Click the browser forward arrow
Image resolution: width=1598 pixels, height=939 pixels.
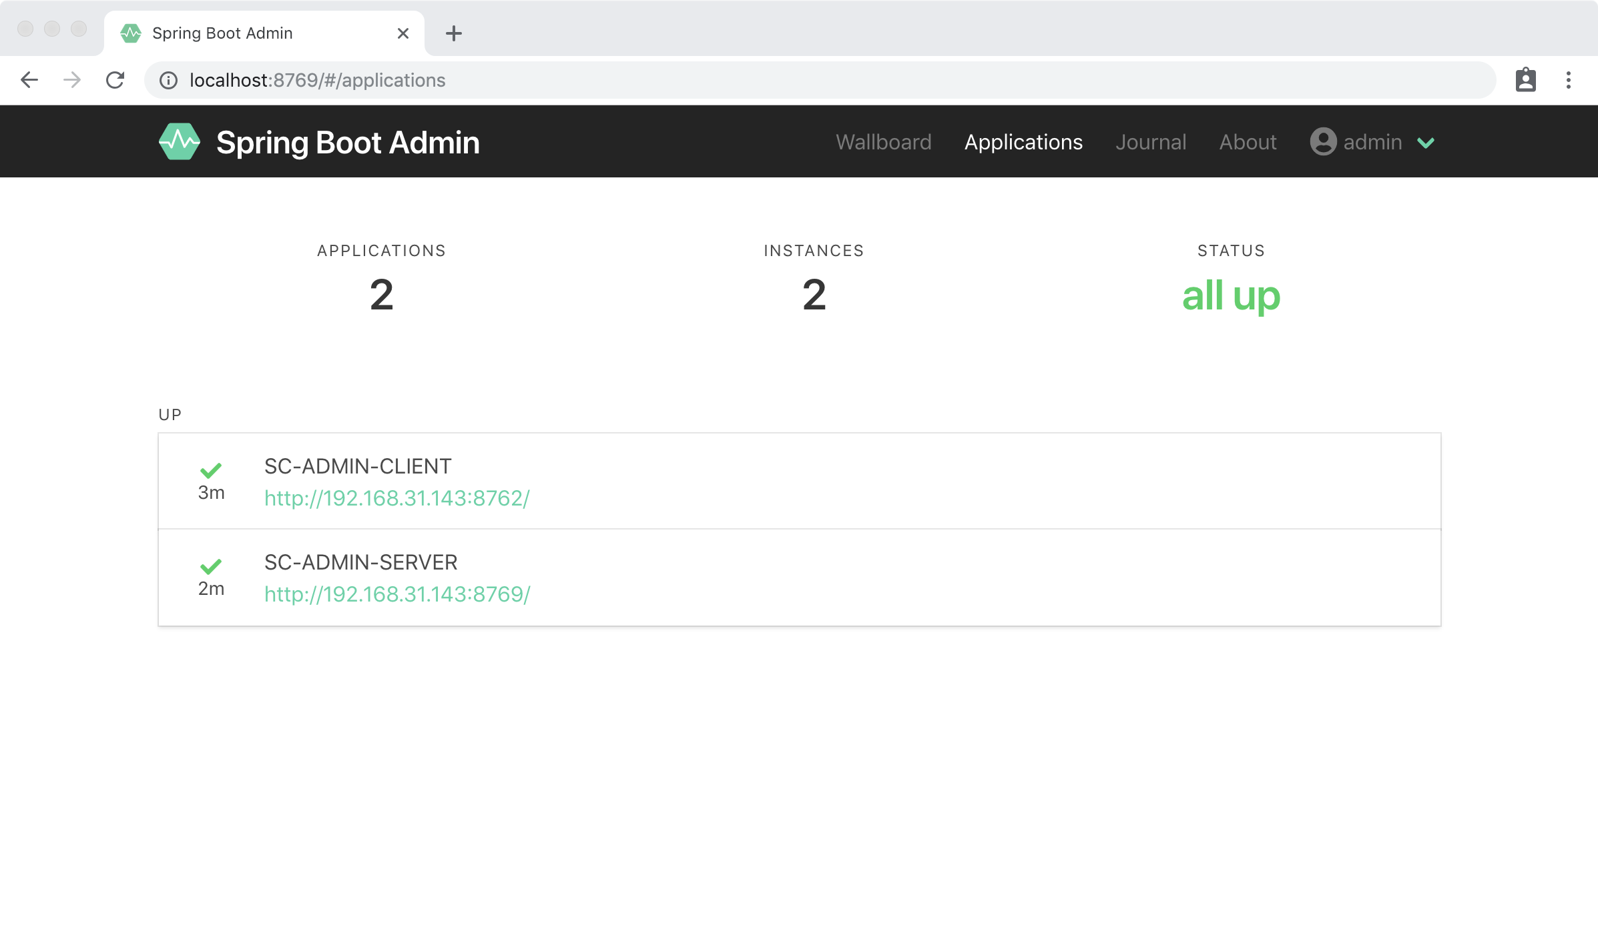[72, 80]
